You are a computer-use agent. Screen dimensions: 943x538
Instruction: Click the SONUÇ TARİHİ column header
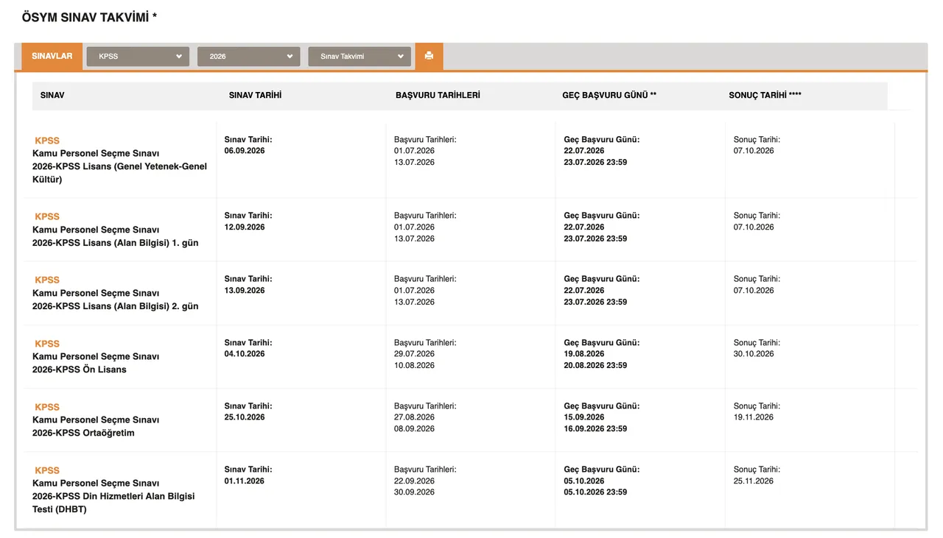[765, 96]
